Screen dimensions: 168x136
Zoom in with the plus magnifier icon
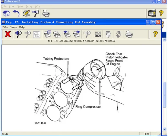tap(18, 34)
